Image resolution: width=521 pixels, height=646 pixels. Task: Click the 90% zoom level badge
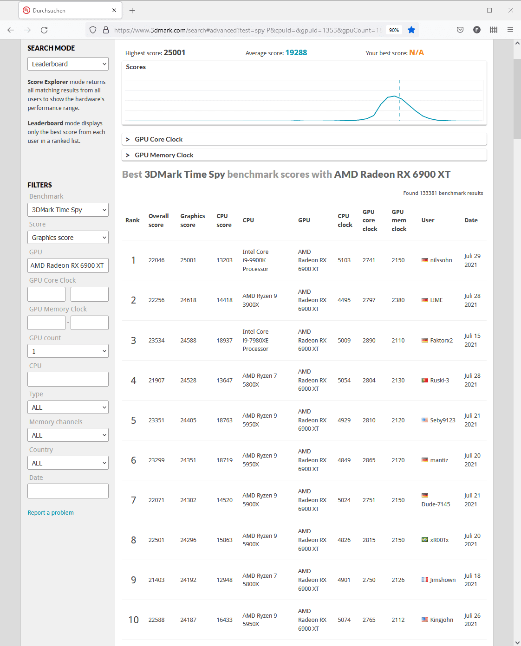394,30
